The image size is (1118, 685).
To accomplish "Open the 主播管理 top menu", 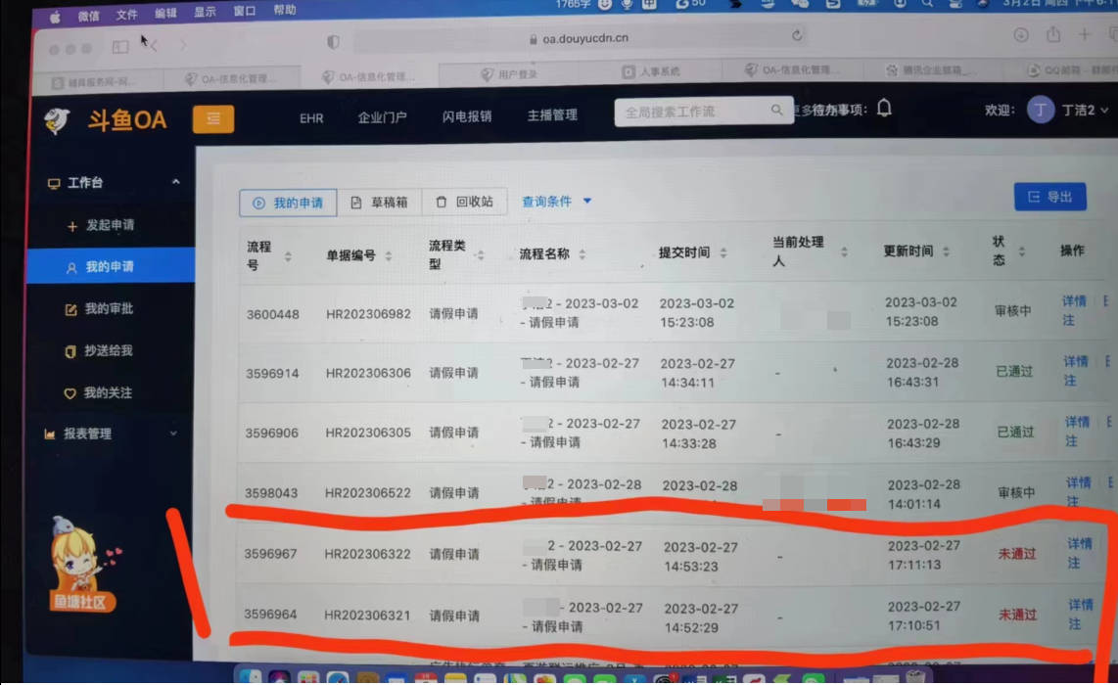I will (552, 114).
